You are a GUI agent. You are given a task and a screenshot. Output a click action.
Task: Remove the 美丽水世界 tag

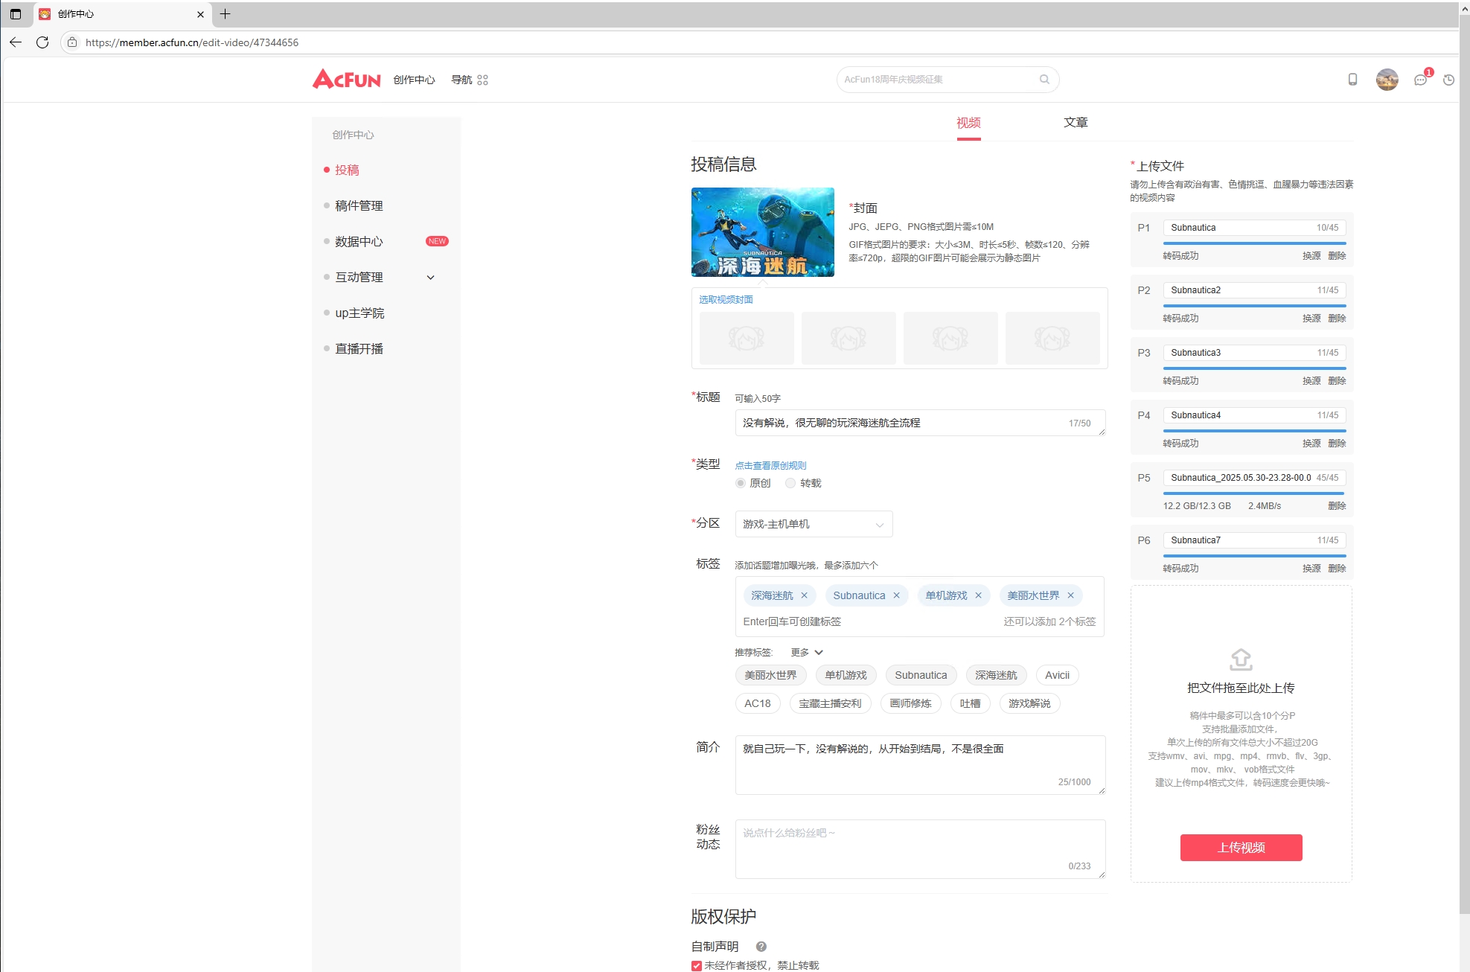tap(1070, 595)
